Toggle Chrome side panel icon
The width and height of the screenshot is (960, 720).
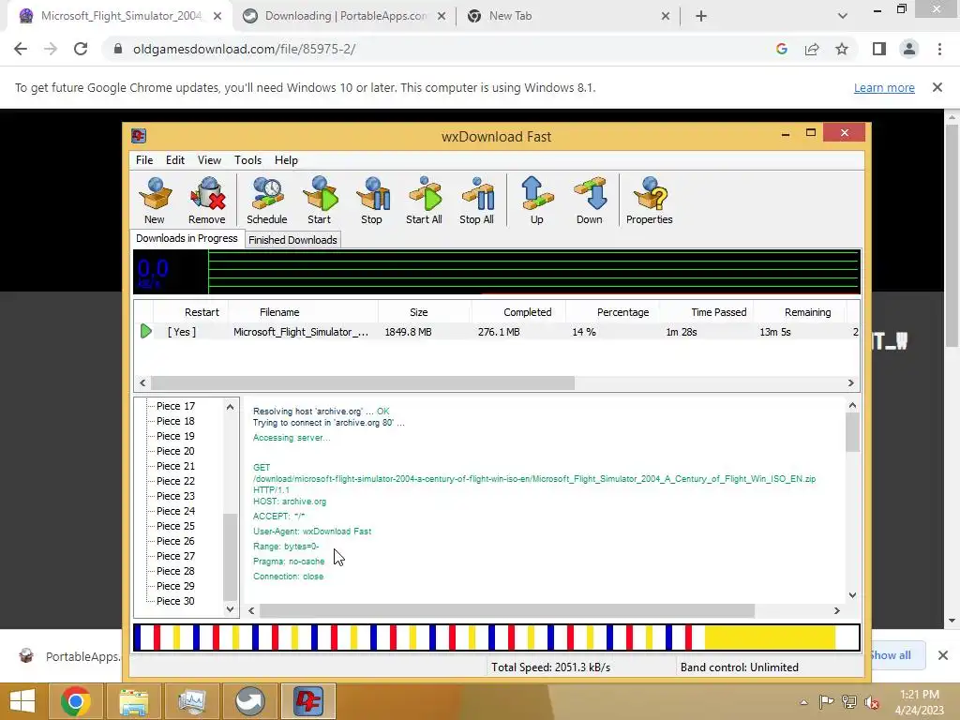click(x=879, y=49)
